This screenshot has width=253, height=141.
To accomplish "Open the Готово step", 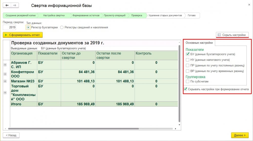I will [192, 15].
